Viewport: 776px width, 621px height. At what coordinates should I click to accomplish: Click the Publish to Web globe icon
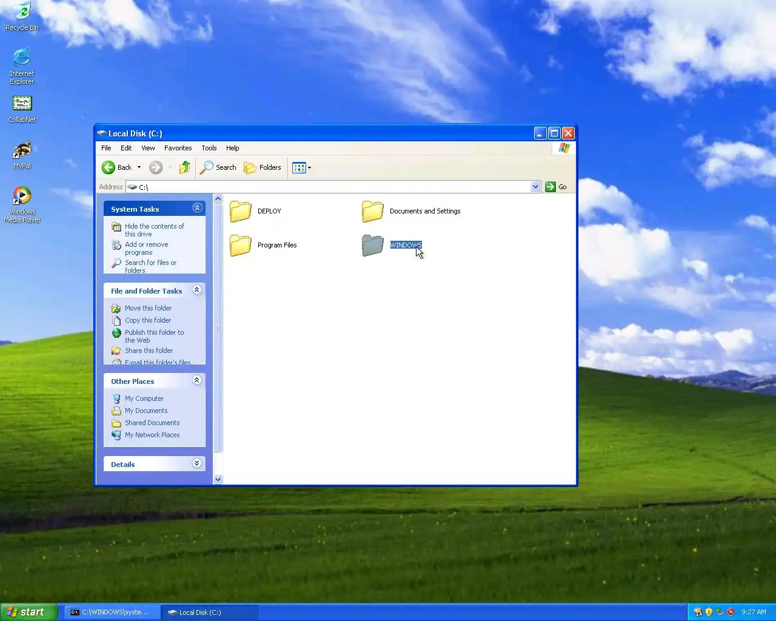click(116, 333)
